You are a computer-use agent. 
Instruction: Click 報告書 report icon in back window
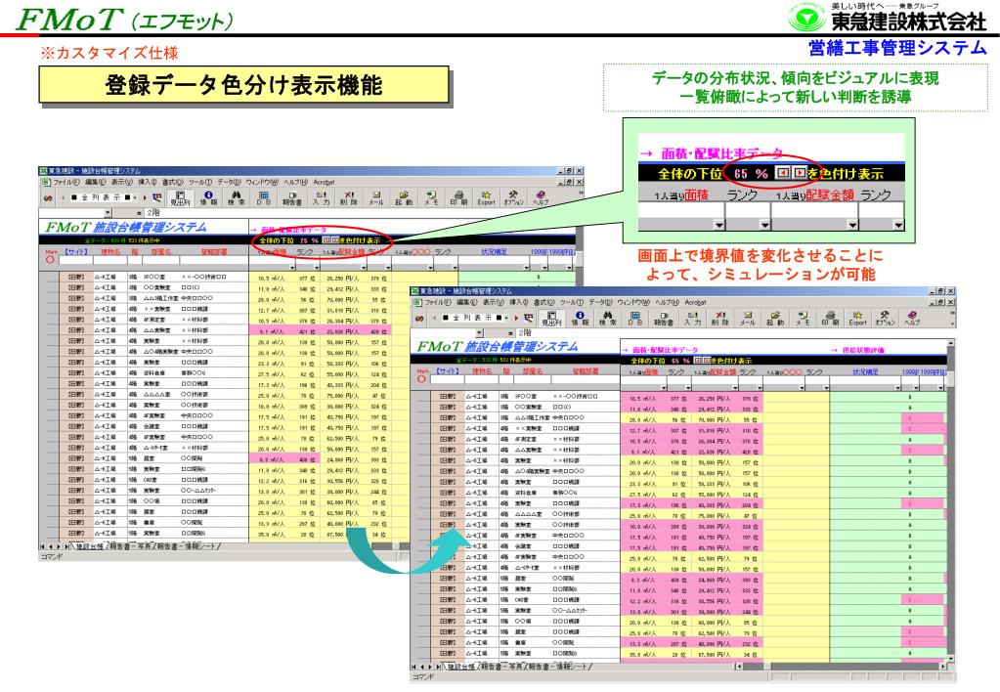pos(292,197)
